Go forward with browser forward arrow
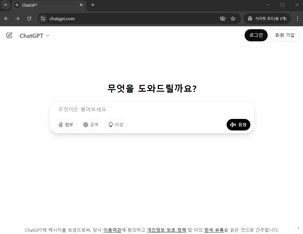The image size is (303, 234). coord(18,19)
